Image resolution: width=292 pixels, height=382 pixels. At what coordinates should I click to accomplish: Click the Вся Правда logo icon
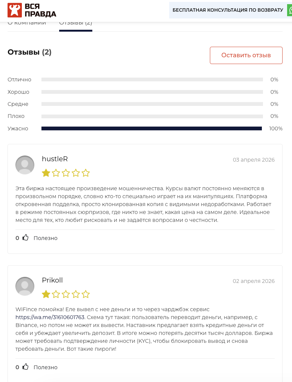tap(15, 10)
